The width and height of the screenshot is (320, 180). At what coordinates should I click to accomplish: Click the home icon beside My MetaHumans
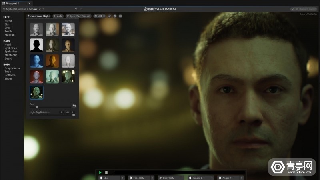tap(4, 9)
